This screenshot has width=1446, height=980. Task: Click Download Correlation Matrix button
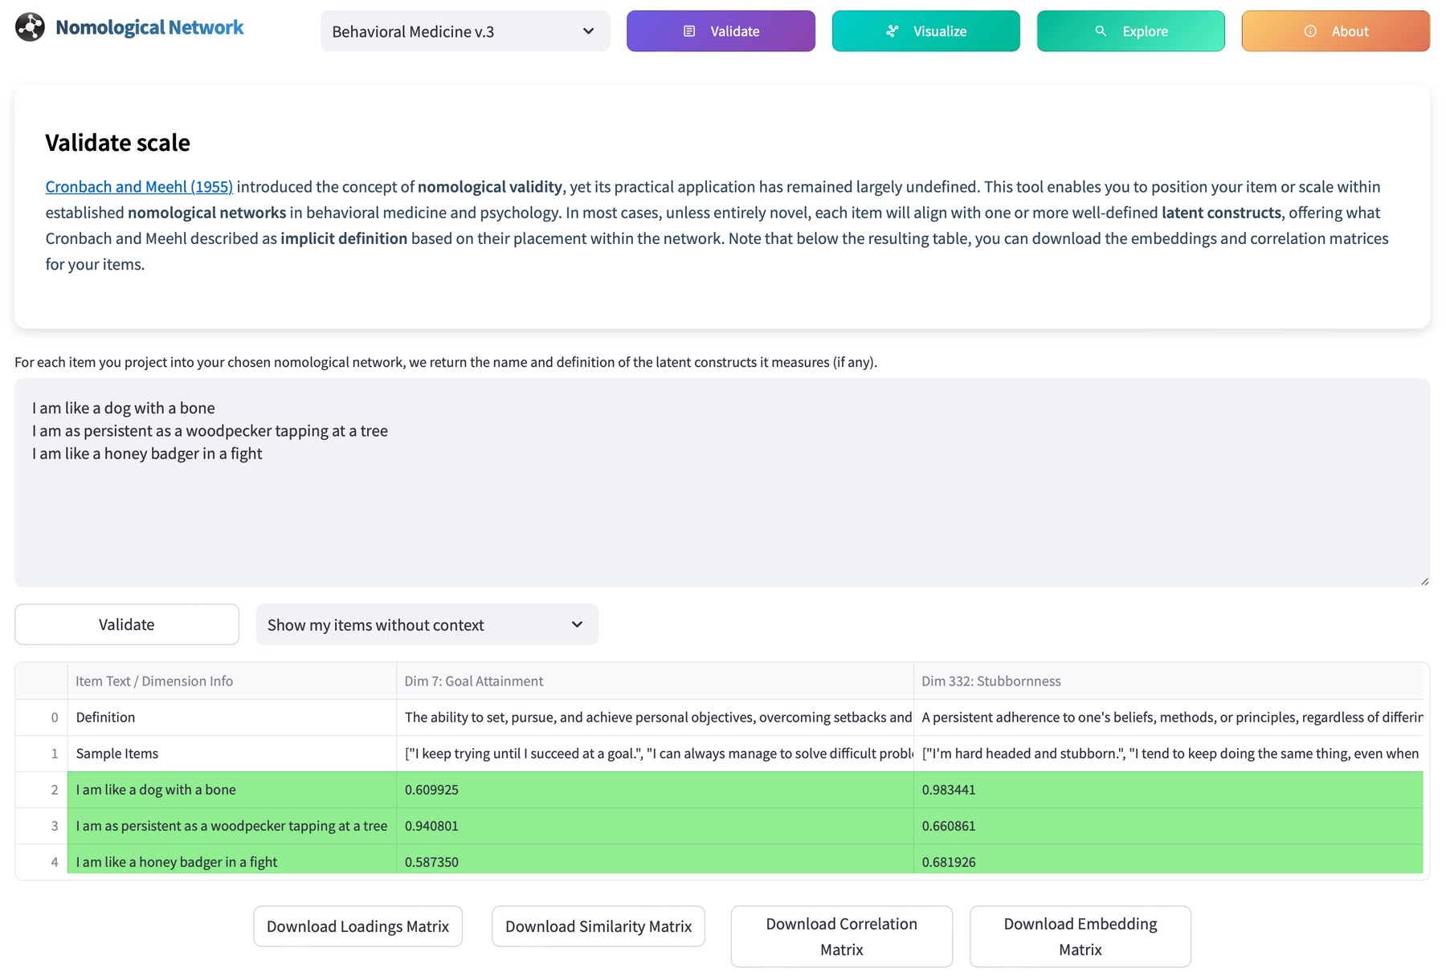click(842, 937)
